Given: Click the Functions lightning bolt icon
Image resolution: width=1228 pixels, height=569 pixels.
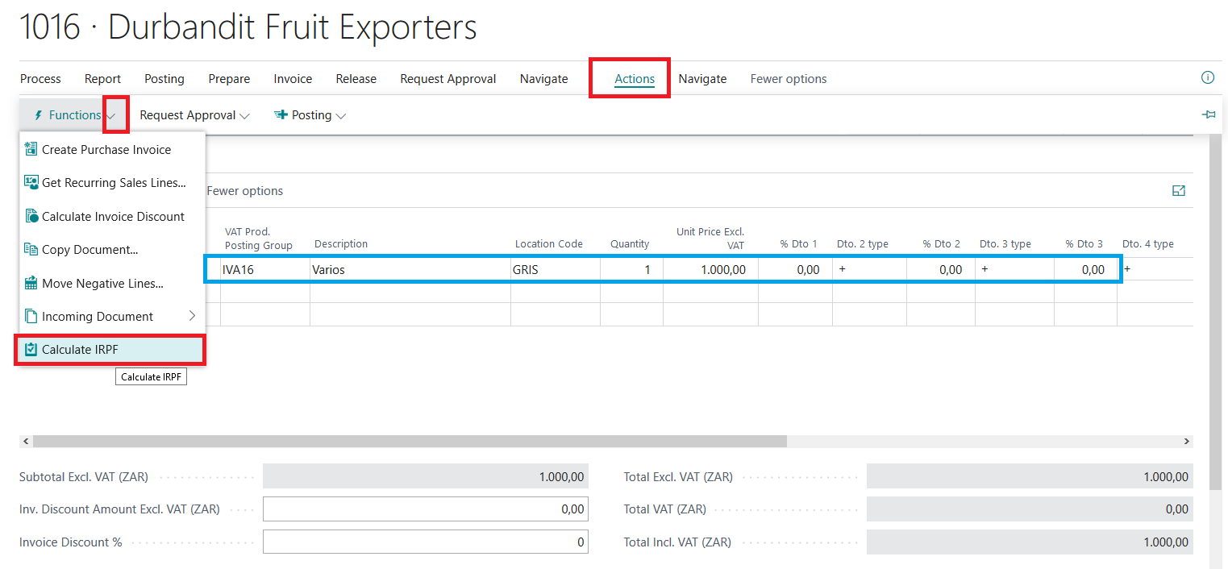Looking at the screenshot, I should click(39, 115).
